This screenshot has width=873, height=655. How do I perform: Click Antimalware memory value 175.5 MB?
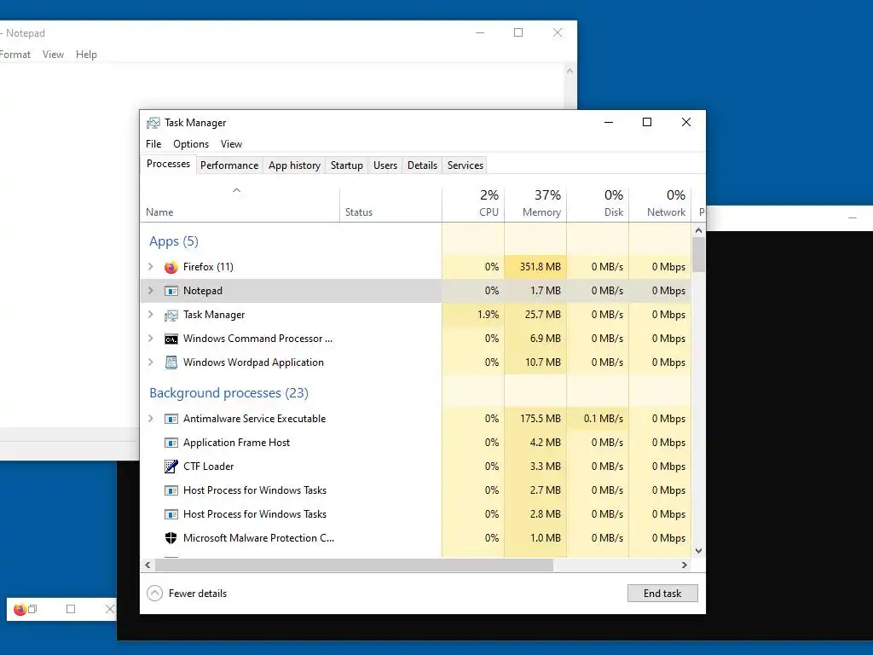[540, 419]
